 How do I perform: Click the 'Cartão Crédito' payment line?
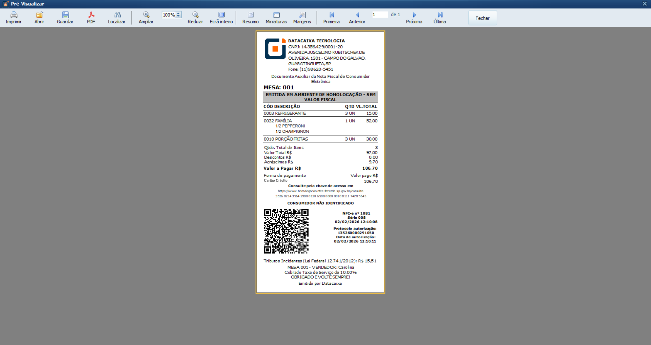[276, 180]
